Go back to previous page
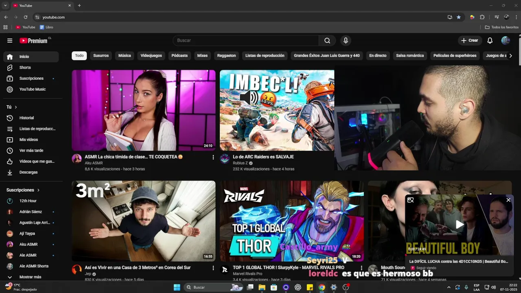 point(6,17)
